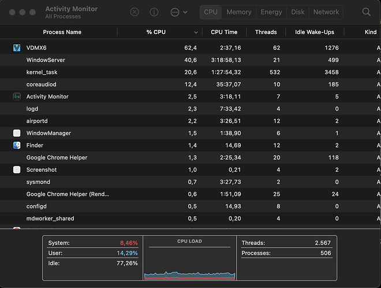Open the search magnifier icon
This screenshot has height=288, width=381.
(x=366, y=12)
